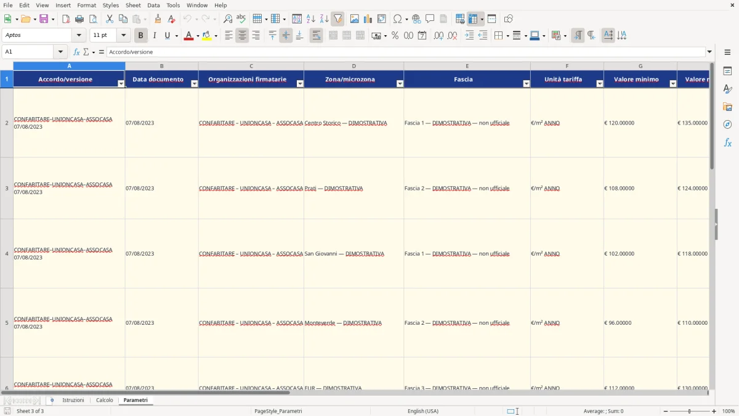The image size is (739, 416).
Task: Click the Save document icon
Action: (44, 19)
